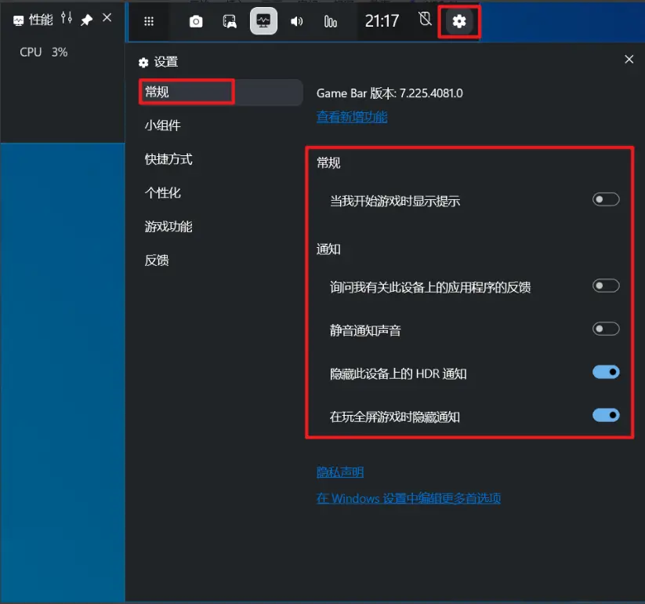This screenshot has width=645, height=604.
Task: Open the Audio speaker widget
Action: coord(296,21)
